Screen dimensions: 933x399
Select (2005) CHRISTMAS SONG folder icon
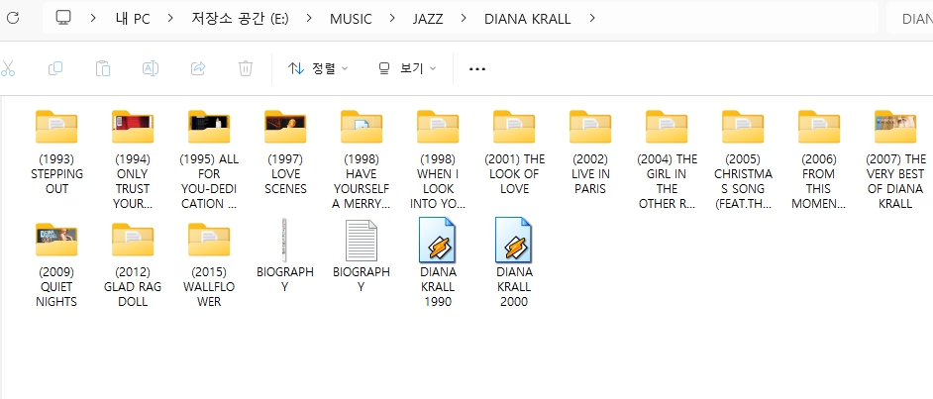pos(743,127)
